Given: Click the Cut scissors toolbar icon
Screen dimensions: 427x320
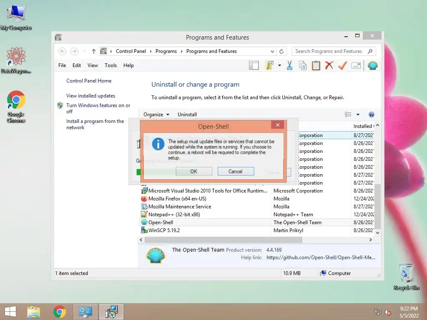Looking at the screenshot, I should click(x=289, y=65).
